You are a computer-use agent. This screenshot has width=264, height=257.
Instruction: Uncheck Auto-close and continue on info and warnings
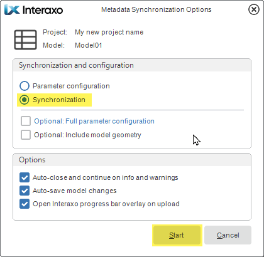click(25, 177)
